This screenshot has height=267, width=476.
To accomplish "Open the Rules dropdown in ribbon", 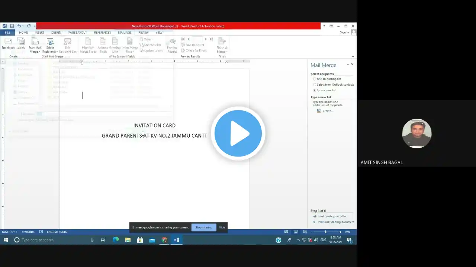I will click(146, 39).
